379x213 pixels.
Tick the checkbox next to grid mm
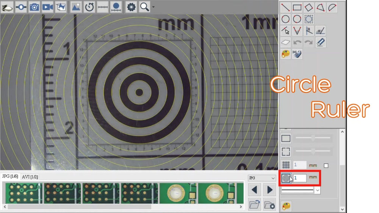[x=326, y=165]
